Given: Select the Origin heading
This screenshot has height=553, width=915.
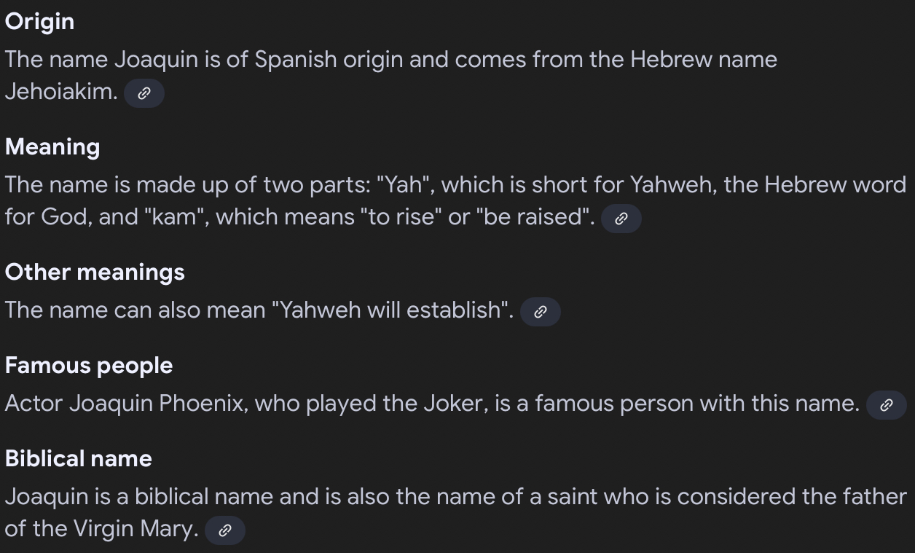Looking at the screenshot, I should point(39,22).
